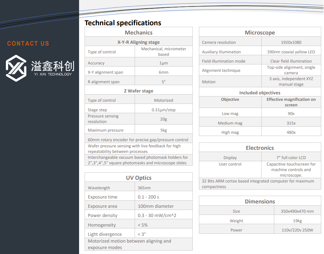Click the 'Alignment technique' label
The image size is (324, 254).
221,71
